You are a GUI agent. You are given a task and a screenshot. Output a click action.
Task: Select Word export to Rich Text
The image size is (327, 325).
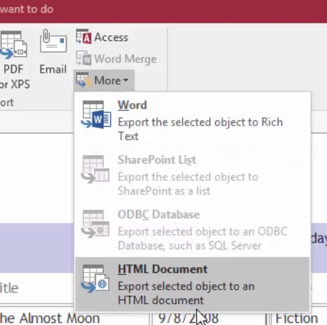192,121
